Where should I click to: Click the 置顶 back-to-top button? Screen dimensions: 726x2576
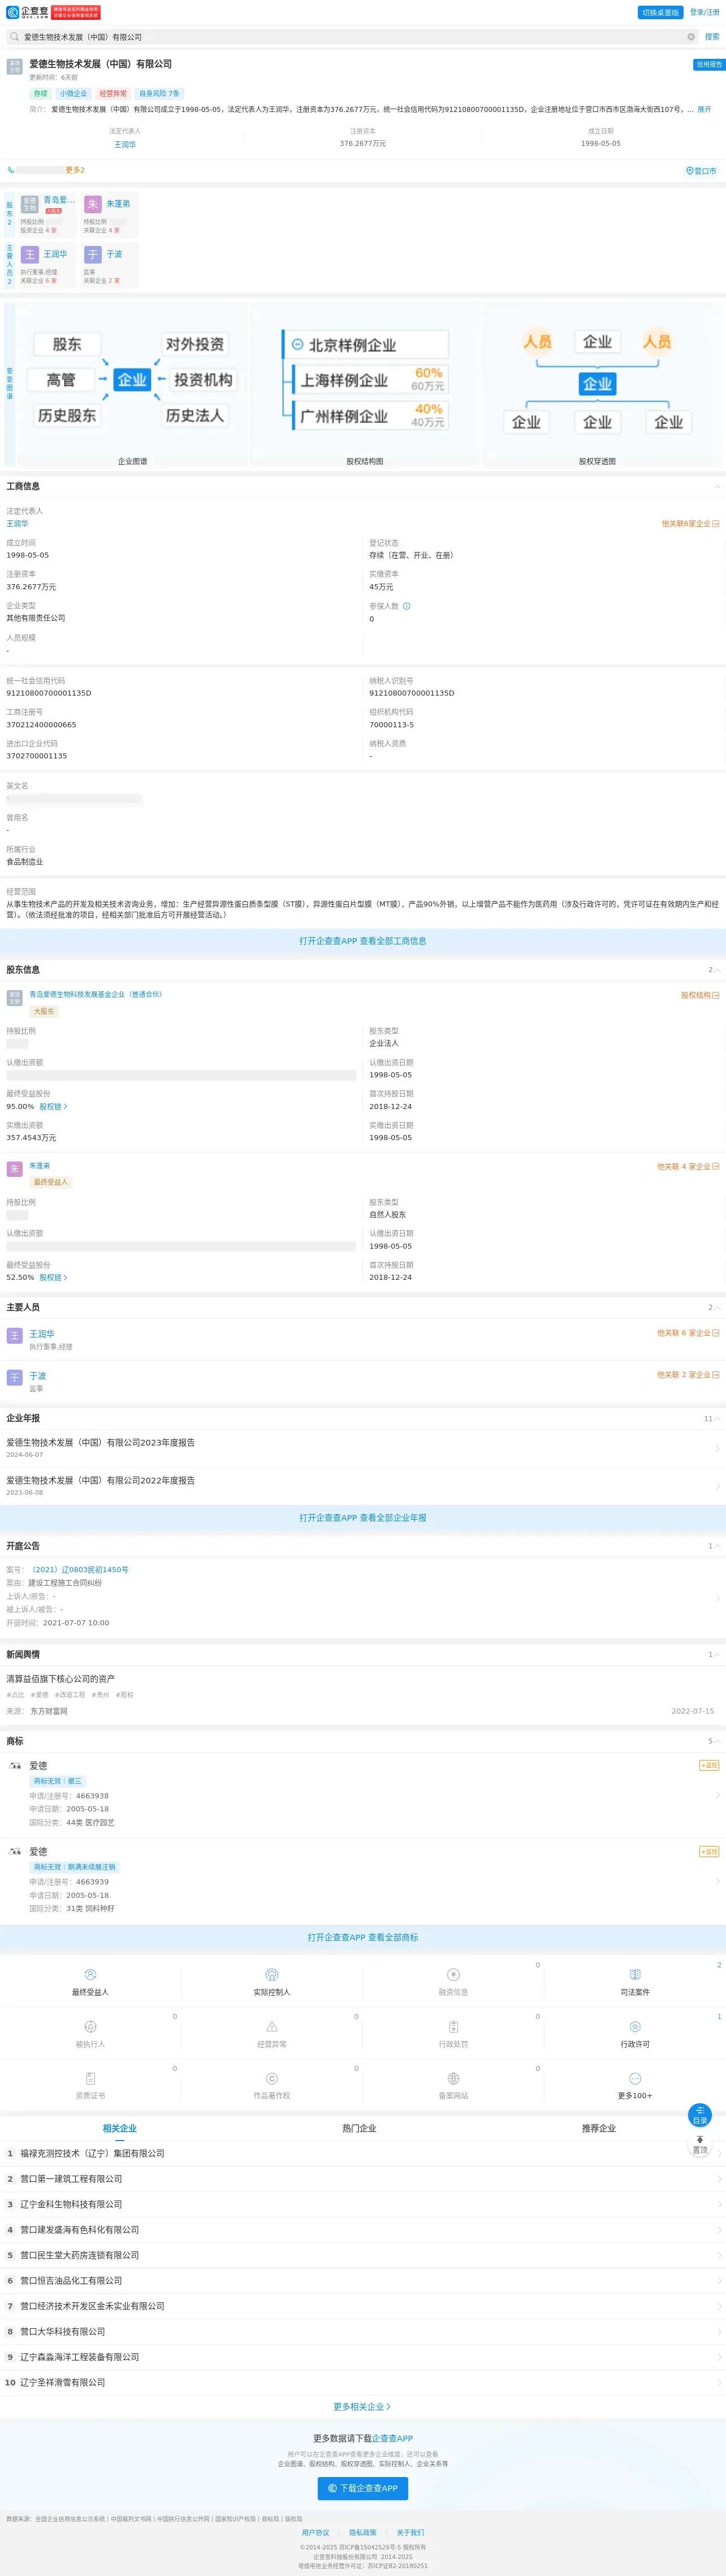coord(700,2145)
